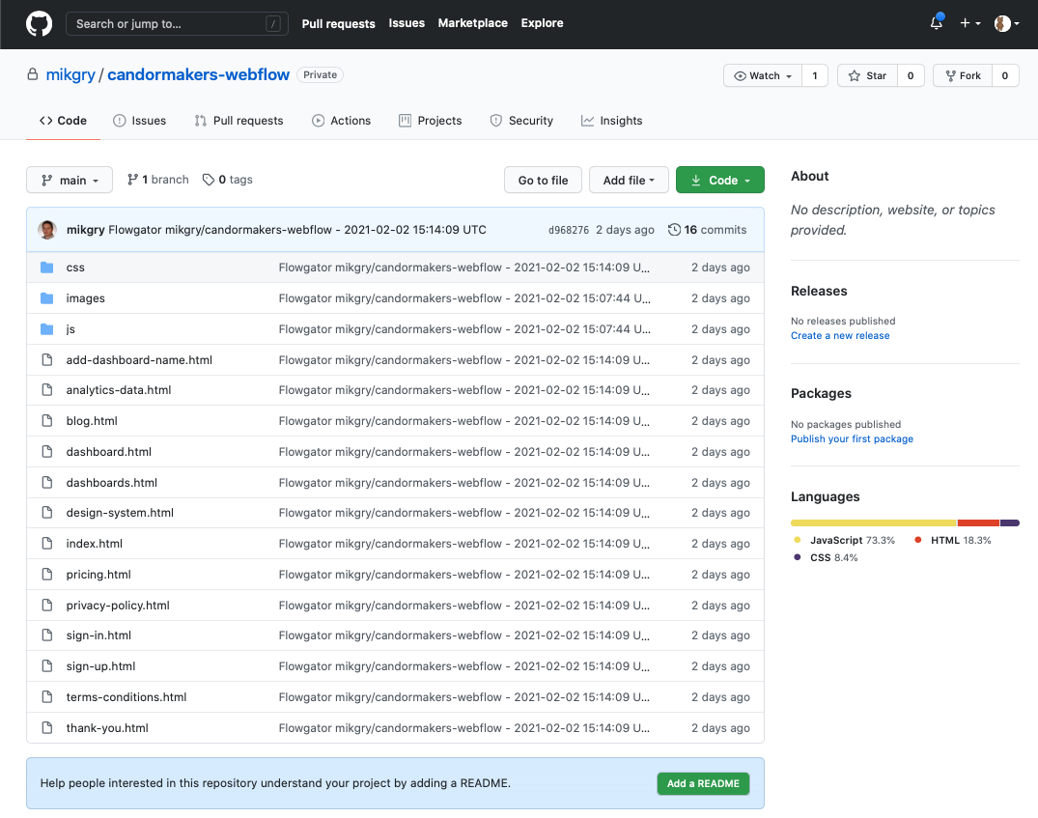
Task: Fork this repository
Action: click(x=962, y=75)
